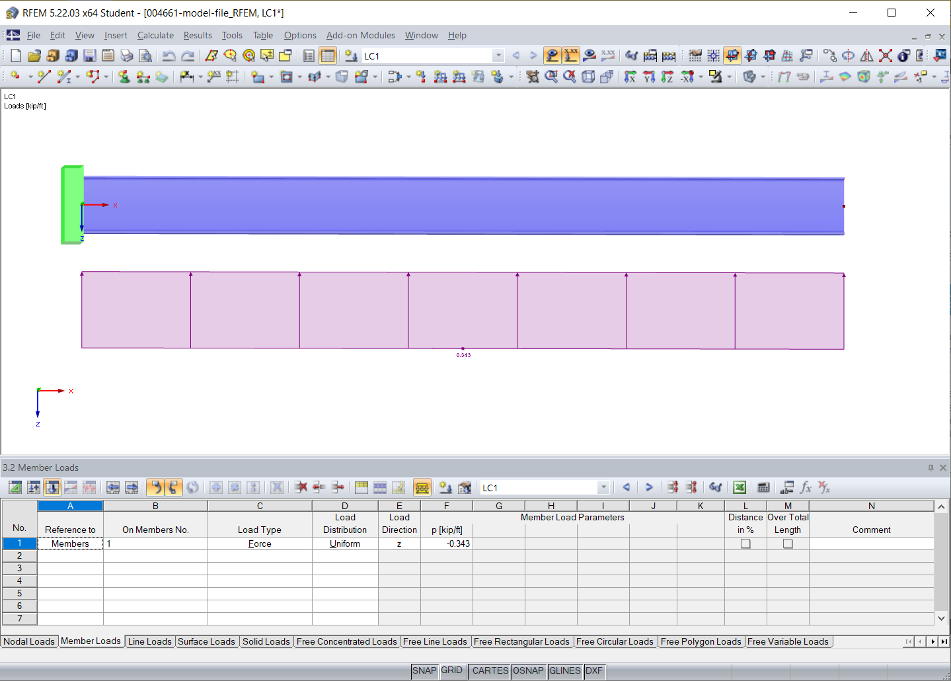Click the Zoom by Window magnifier icon
The width and height of the screenshot is (951, 681).
(551, 77)
